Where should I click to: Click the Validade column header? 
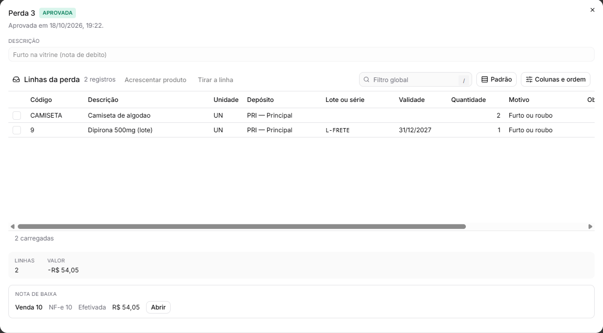click(x=411, y=100)
